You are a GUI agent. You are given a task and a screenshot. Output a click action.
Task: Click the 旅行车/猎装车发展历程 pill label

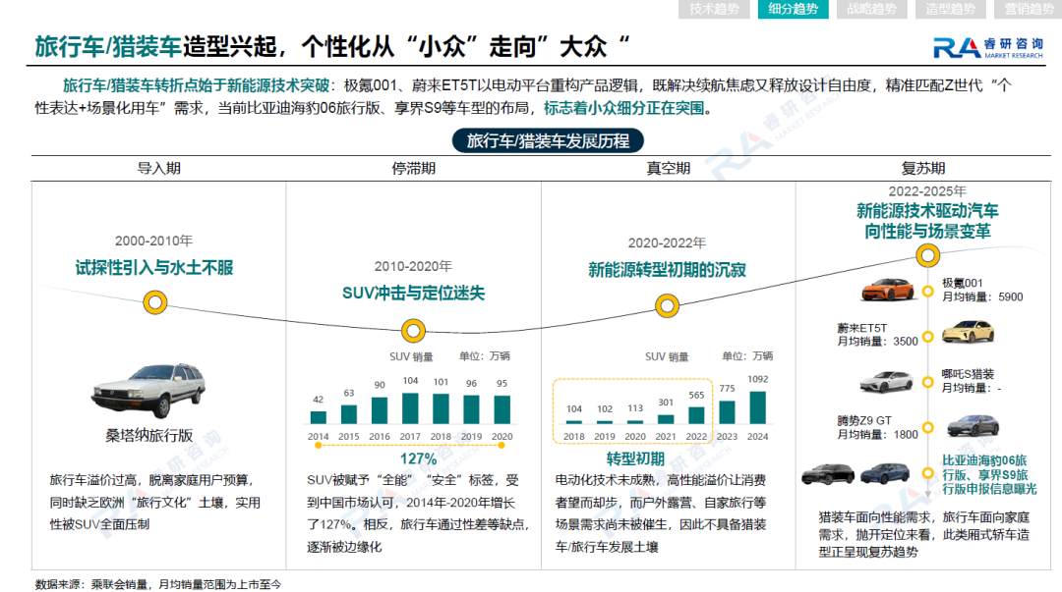click(548, 140)
